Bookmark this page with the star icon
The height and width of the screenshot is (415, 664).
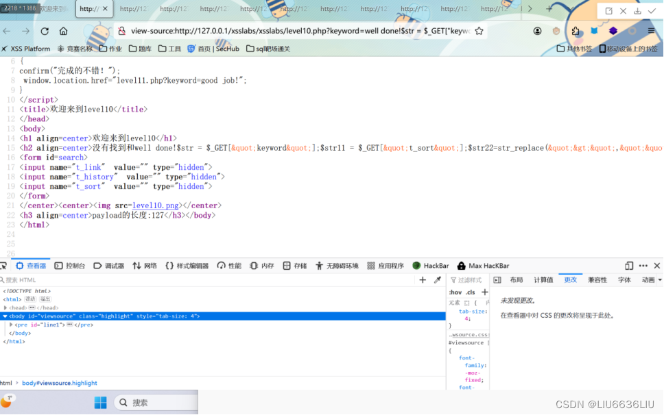pos(479,31)
